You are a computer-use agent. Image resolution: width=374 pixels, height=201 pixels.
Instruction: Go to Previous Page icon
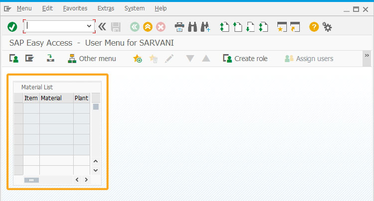[x=238, y=27]
